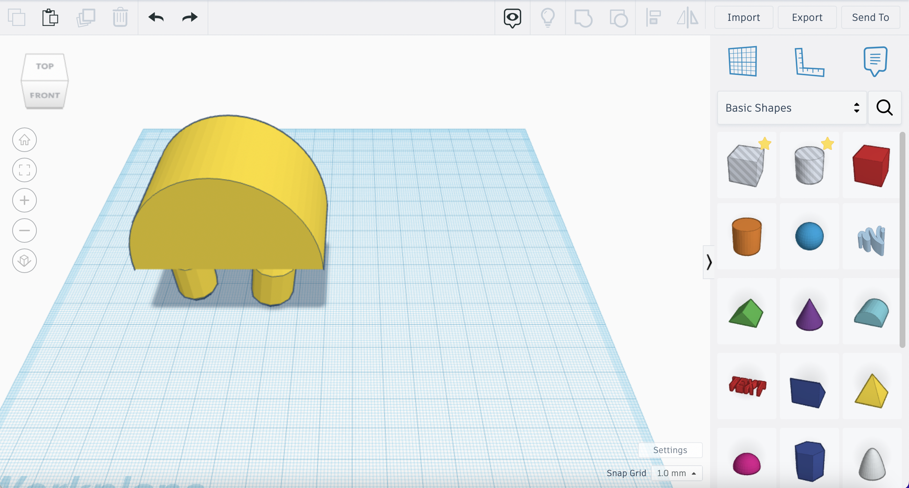Screen dimensions: 909x488
Task: Select the Notes tab panel icon
Action: [875, 60]
